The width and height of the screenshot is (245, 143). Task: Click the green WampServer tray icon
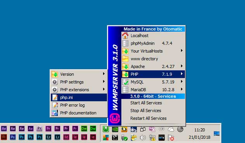coord(106,129)
